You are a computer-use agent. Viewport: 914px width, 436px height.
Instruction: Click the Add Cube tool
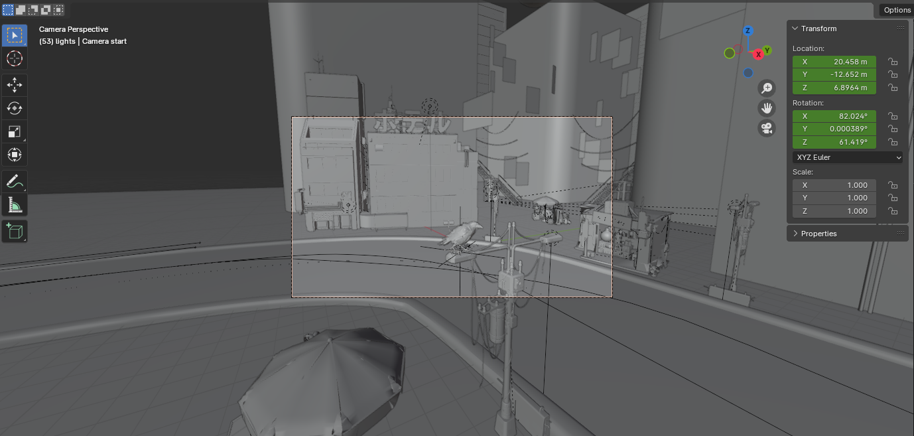pos(15,231)
